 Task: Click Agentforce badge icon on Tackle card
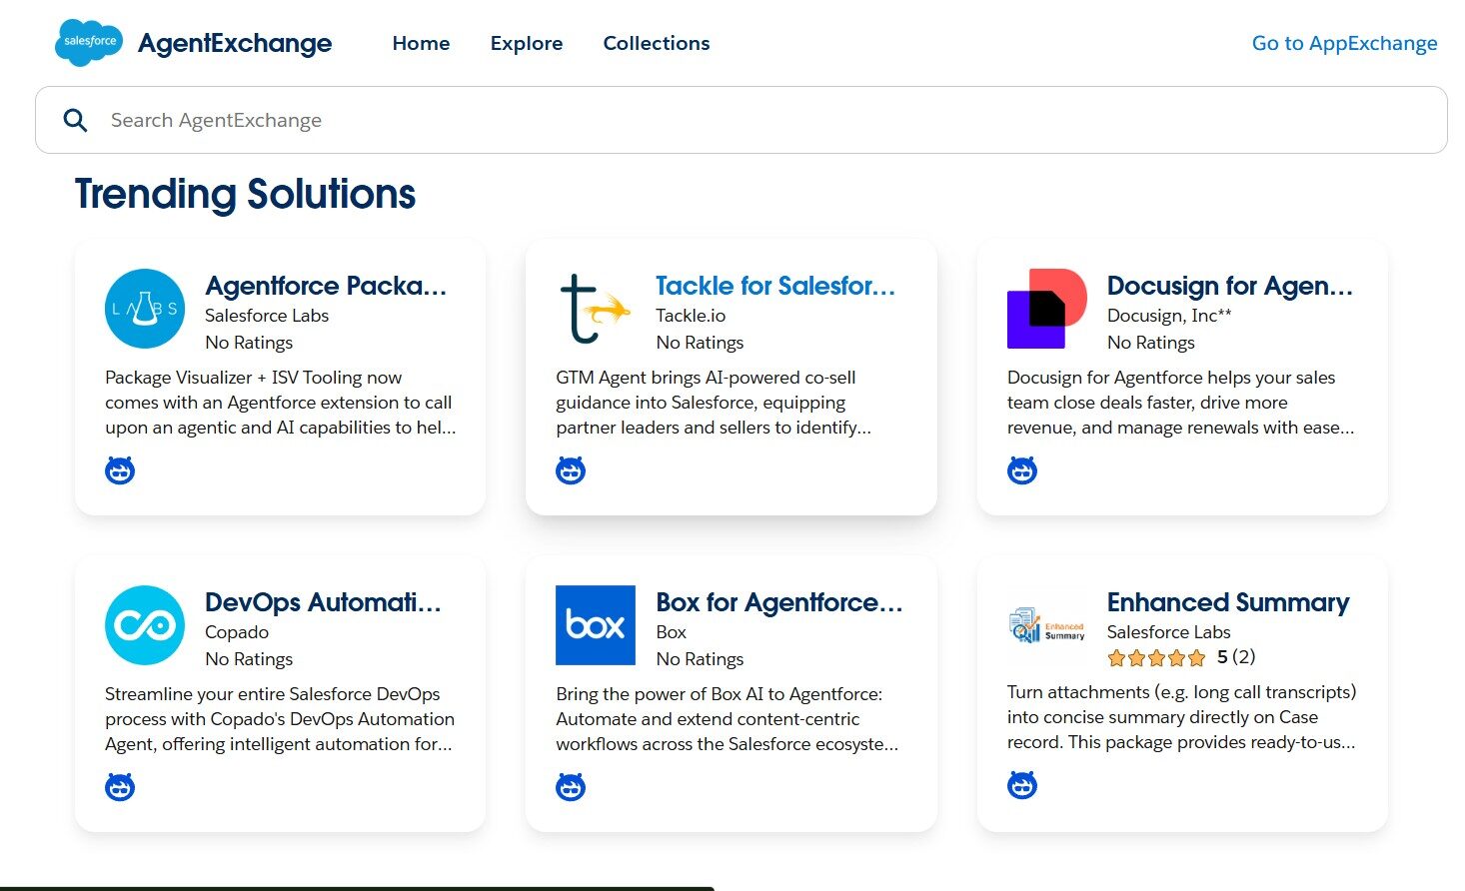571,470
